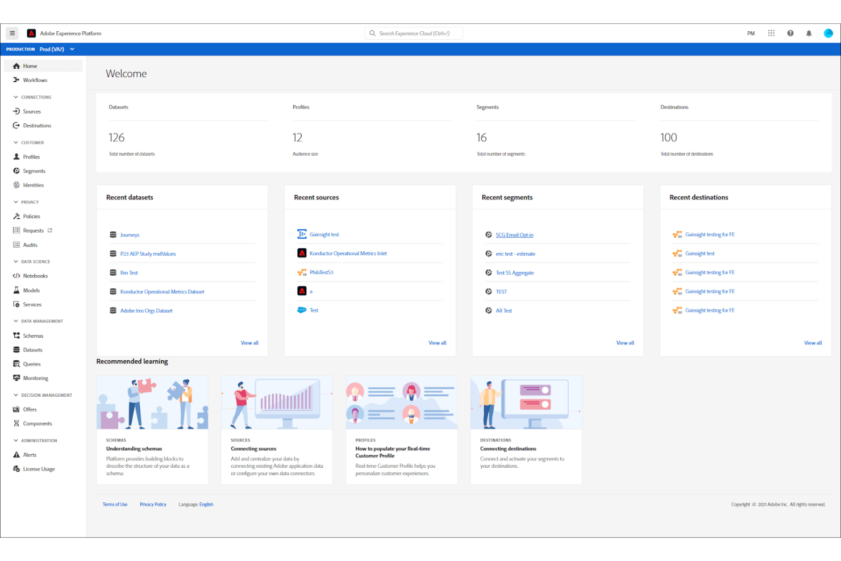Open the SCG Email Opt-in segment

coord(514,235)
